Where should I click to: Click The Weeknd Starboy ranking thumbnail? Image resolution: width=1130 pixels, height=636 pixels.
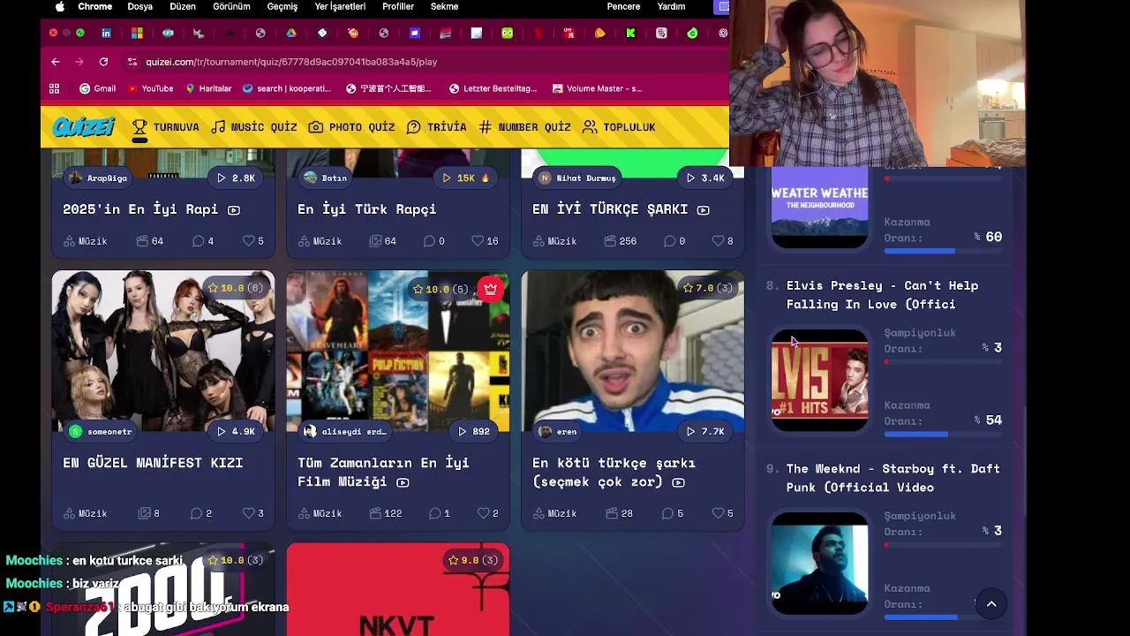[820, 563]
